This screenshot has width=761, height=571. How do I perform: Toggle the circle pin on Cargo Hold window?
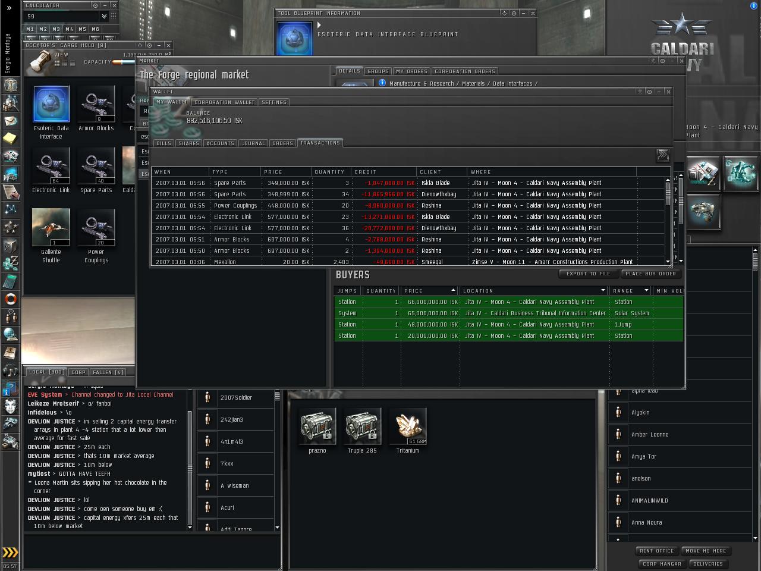tap(149, 45)
